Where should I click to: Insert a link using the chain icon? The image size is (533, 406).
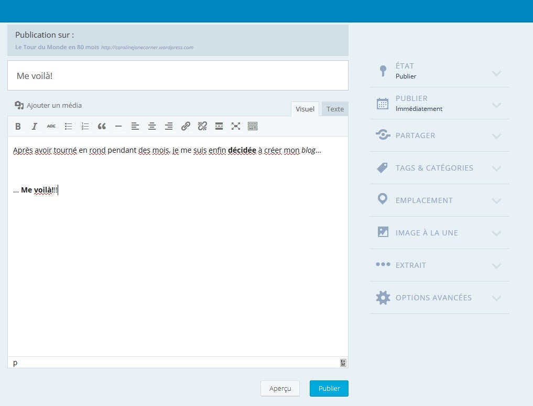[x=186, y=126]
